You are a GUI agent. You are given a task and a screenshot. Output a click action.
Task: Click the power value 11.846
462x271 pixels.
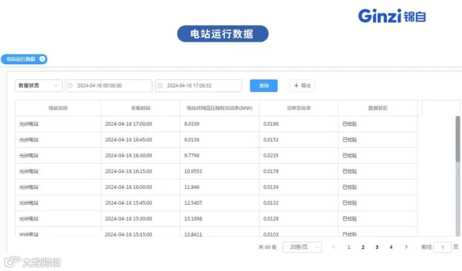click(x=192, y=187)
